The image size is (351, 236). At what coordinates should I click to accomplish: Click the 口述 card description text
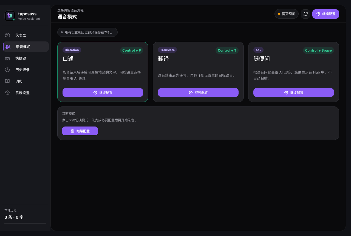[102, 75]
